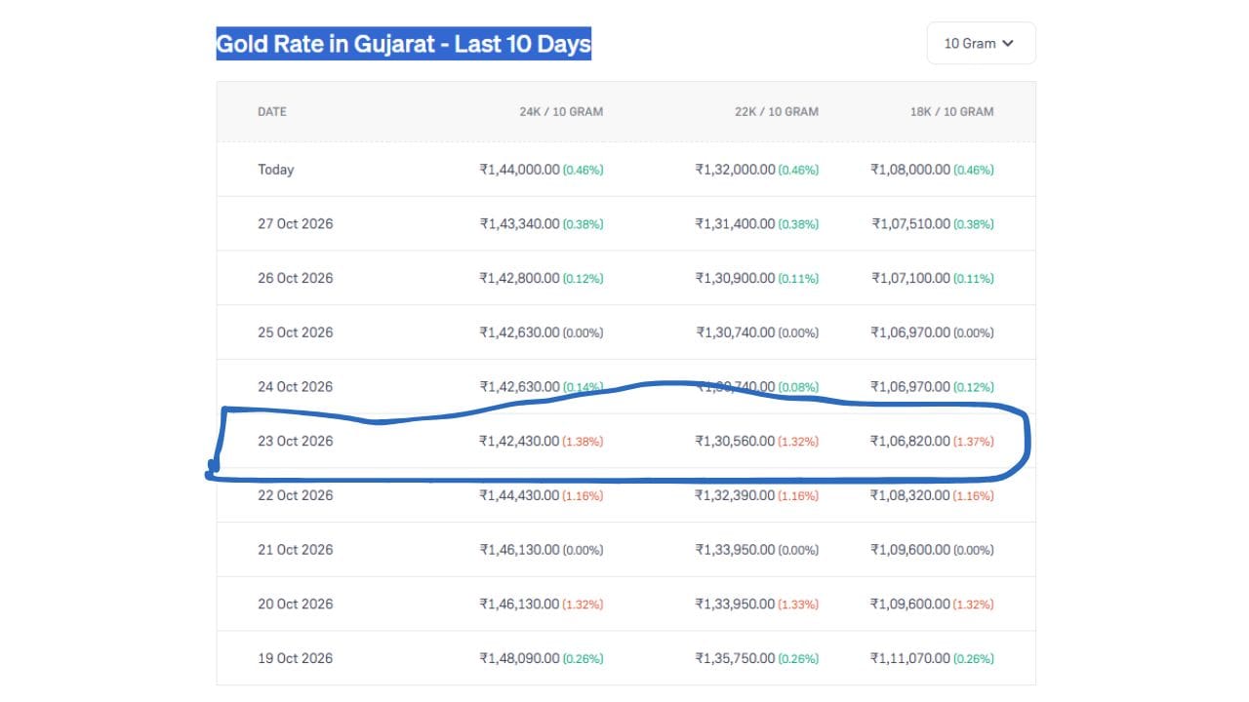Select the 25 Oct 2026 date cell
Screen dimensions: 1249x702
[296, 332]
